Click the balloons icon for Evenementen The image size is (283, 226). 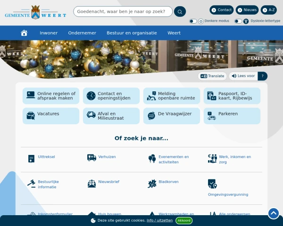click(x=152, y=159)
